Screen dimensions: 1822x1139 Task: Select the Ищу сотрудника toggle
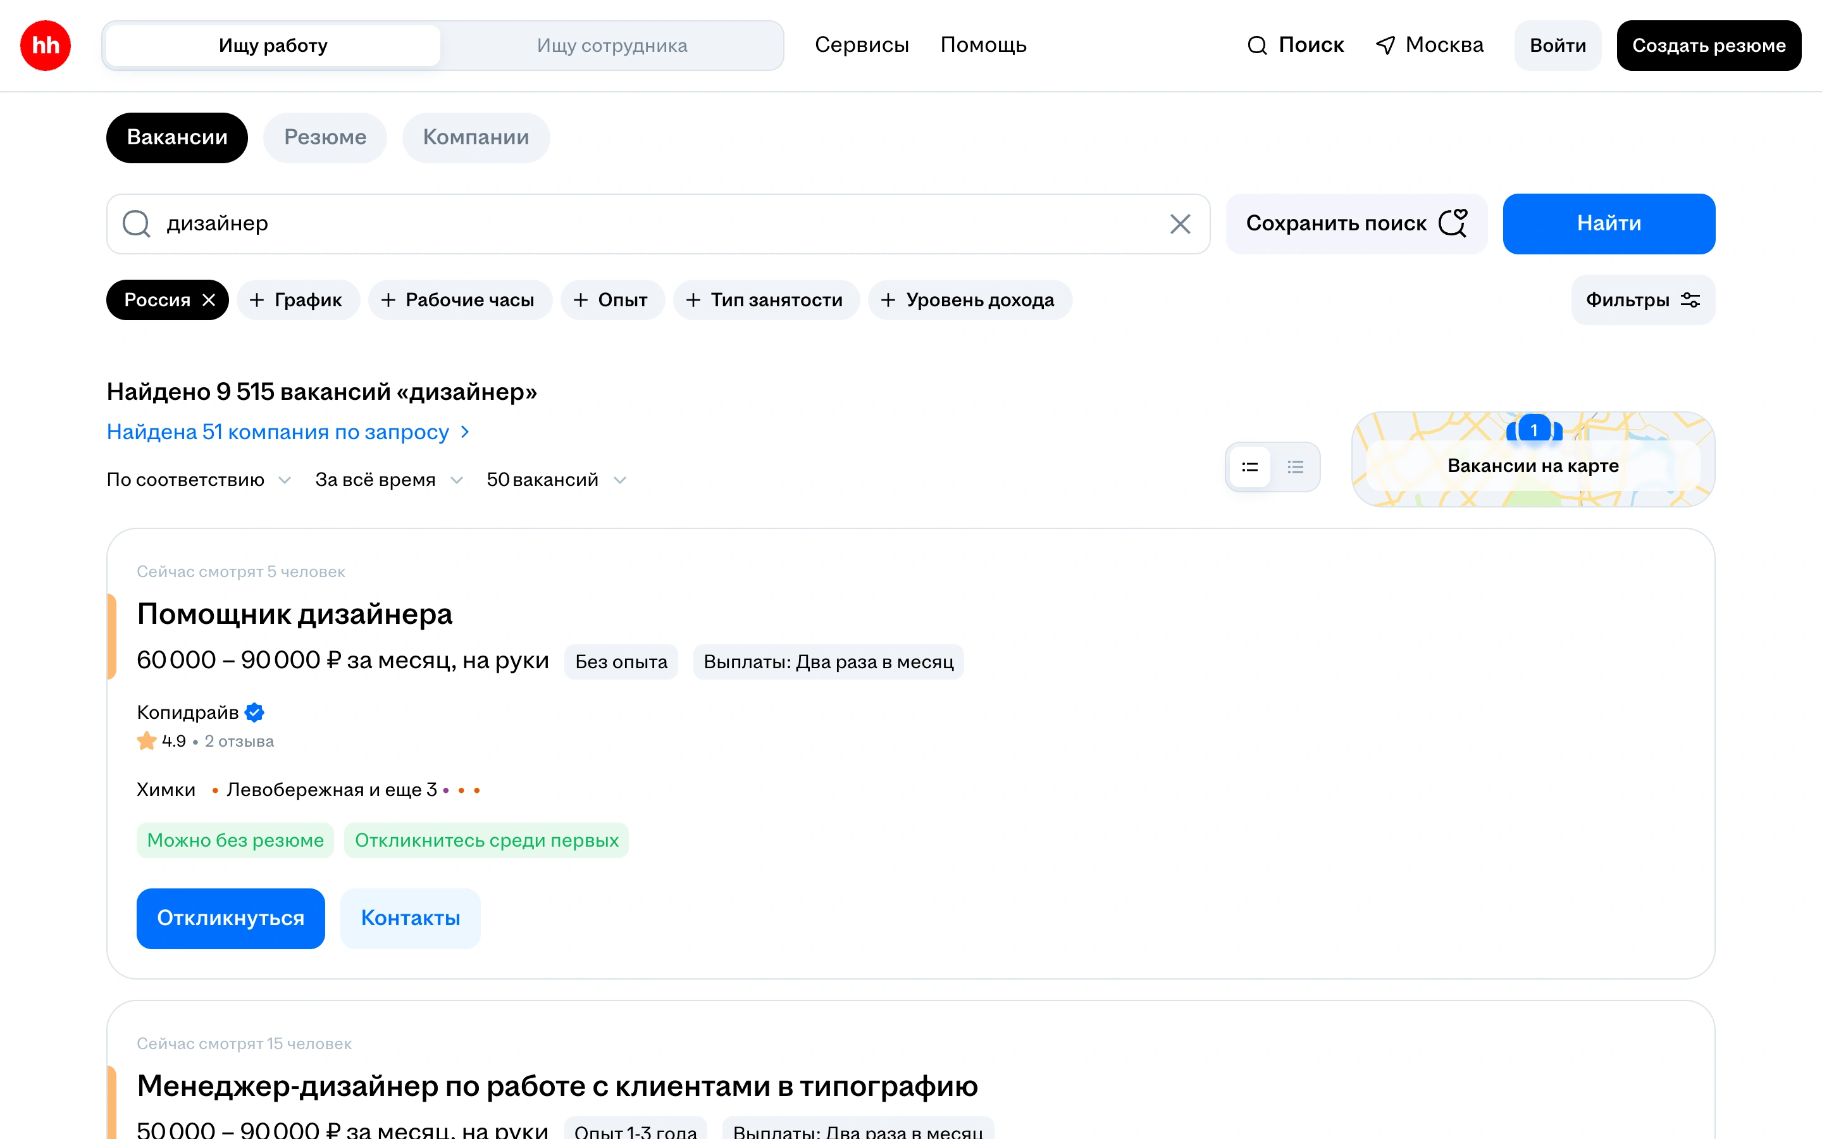point(611,45)
